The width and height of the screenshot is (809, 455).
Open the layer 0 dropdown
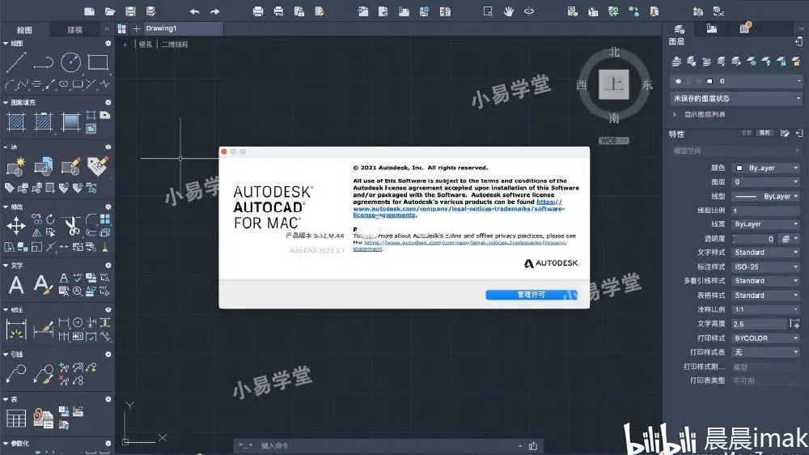[x=735, y=81]
